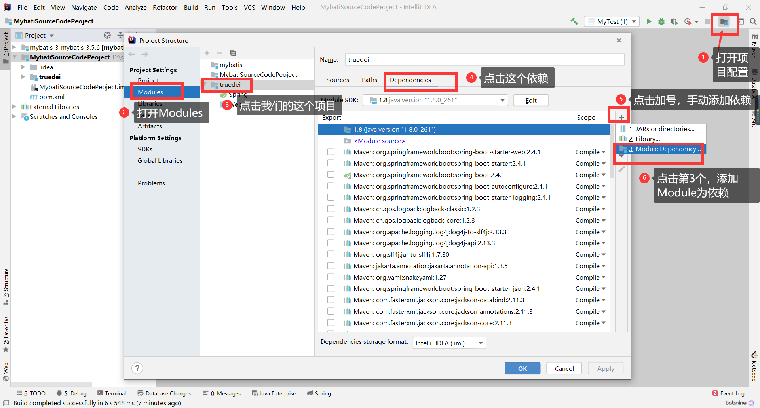Image resolution: width=760 pixels, height=408 pixels.
Task: Check export for snakeyaml:1.27
Action: [x=331, y=277]
